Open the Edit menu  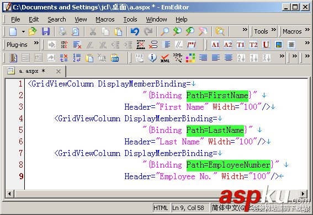point(34,19)
